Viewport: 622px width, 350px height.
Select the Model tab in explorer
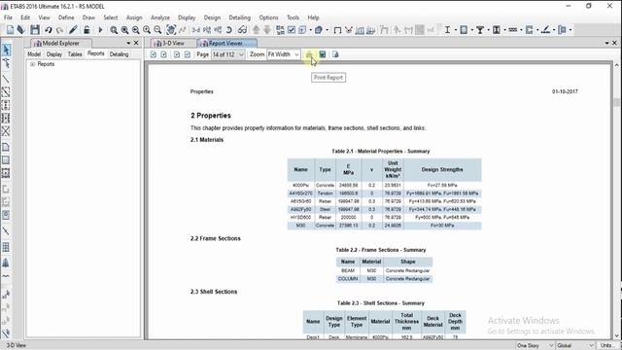point(34,54)
